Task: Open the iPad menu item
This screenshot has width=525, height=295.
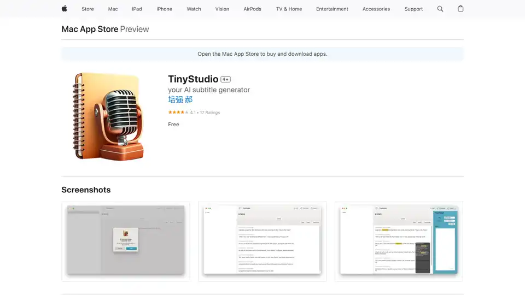Action: coord(137,9)
